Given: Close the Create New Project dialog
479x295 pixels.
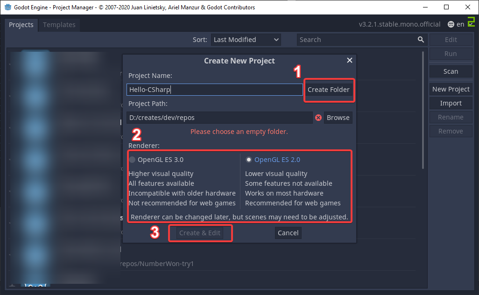Looking at the screenshot, I should click(x=350, y=61).
